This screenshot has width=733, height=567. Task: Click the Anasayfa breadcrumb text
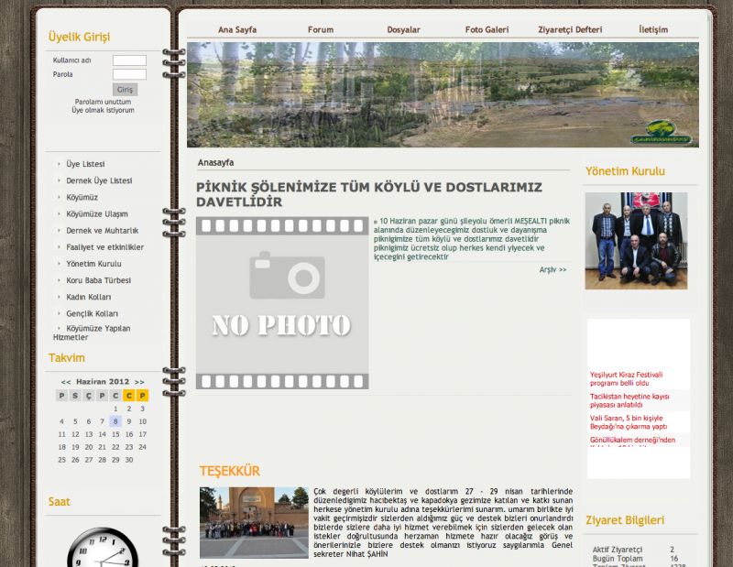pos(215,163)
